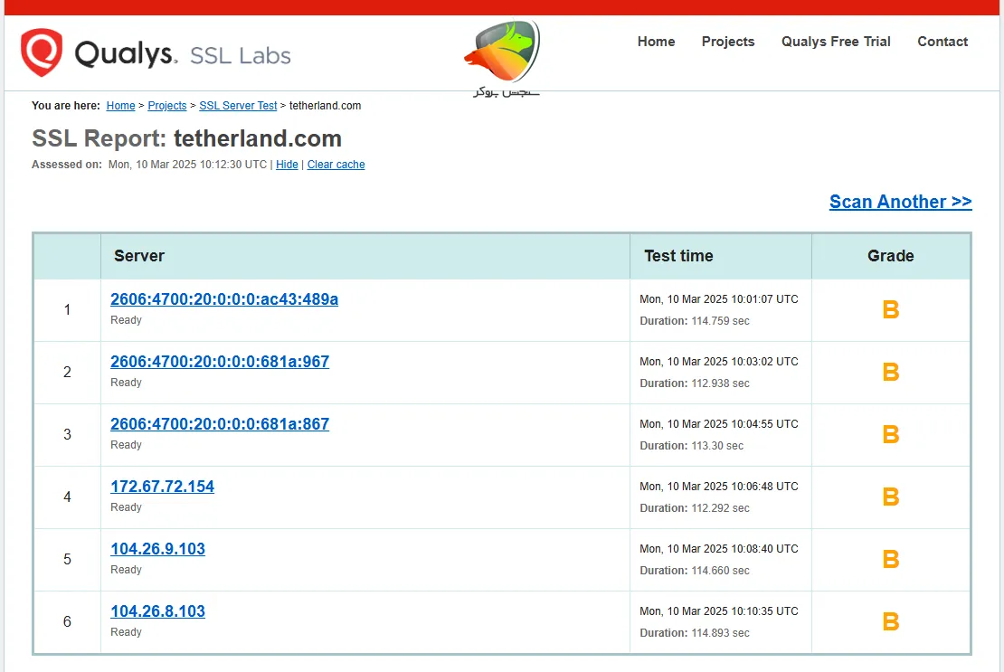Click Projects breadcrumb link
1004x672 pixels.
(167, 106)
